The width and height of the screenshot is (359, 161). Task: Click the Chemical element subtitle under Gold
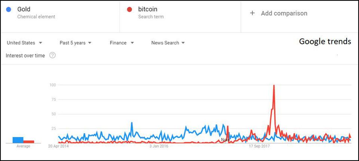pos(36,17)
